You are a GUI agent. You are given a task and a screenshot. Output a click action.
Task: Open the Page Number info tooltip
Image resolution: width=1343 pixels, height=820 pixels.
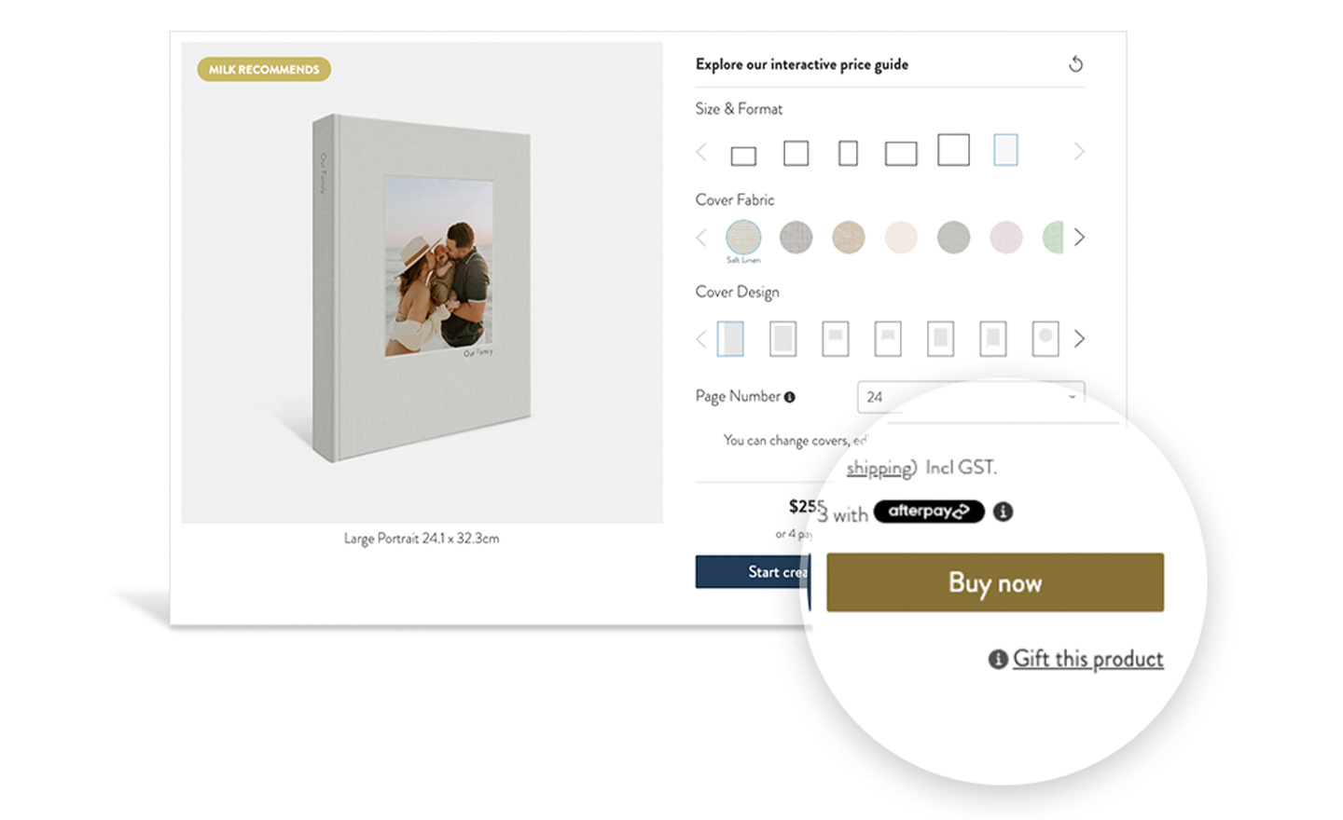pos(790,397)
